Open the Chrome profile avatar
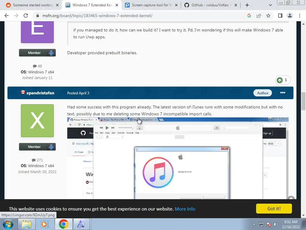 (x=290, y=16)
